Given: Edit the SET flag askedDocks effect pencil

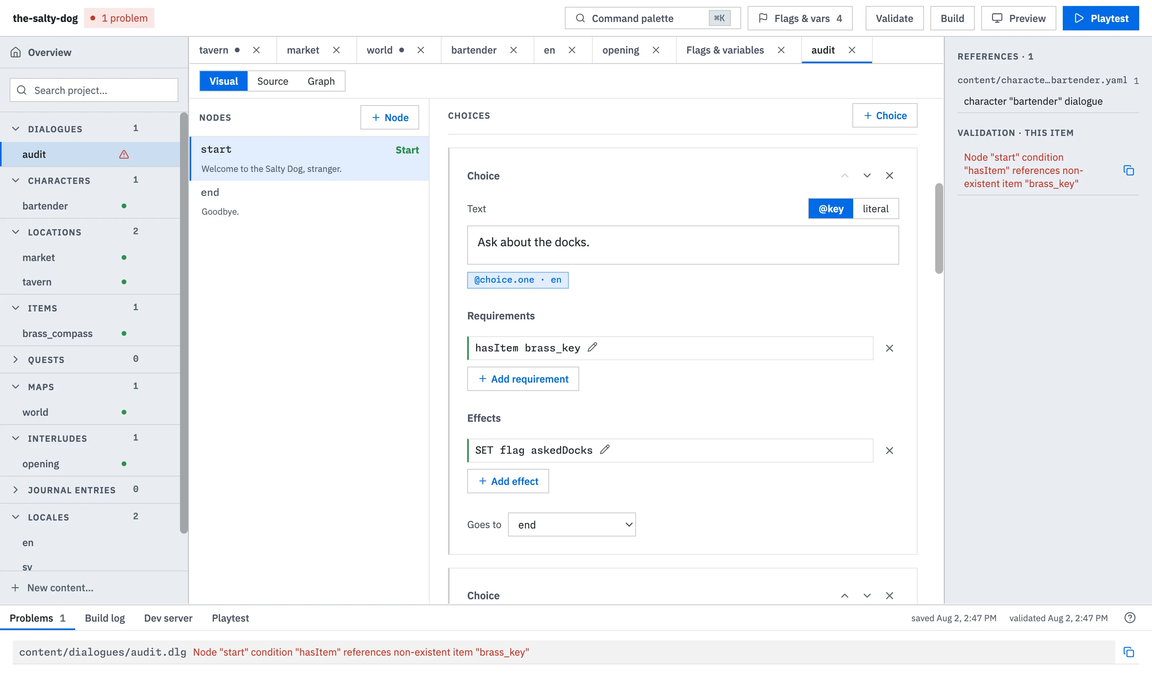Looking at the screenshot, I should (604, 449).
